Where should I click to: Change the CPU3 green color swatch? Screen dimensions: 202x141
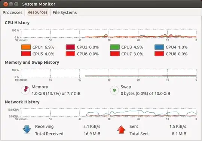[x=115, y=47]
